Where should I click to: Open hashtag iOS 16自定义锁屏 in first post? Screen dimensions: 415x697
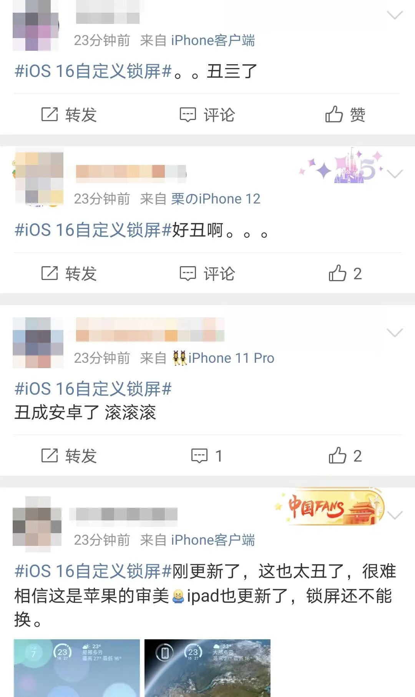tap(93, 71)
